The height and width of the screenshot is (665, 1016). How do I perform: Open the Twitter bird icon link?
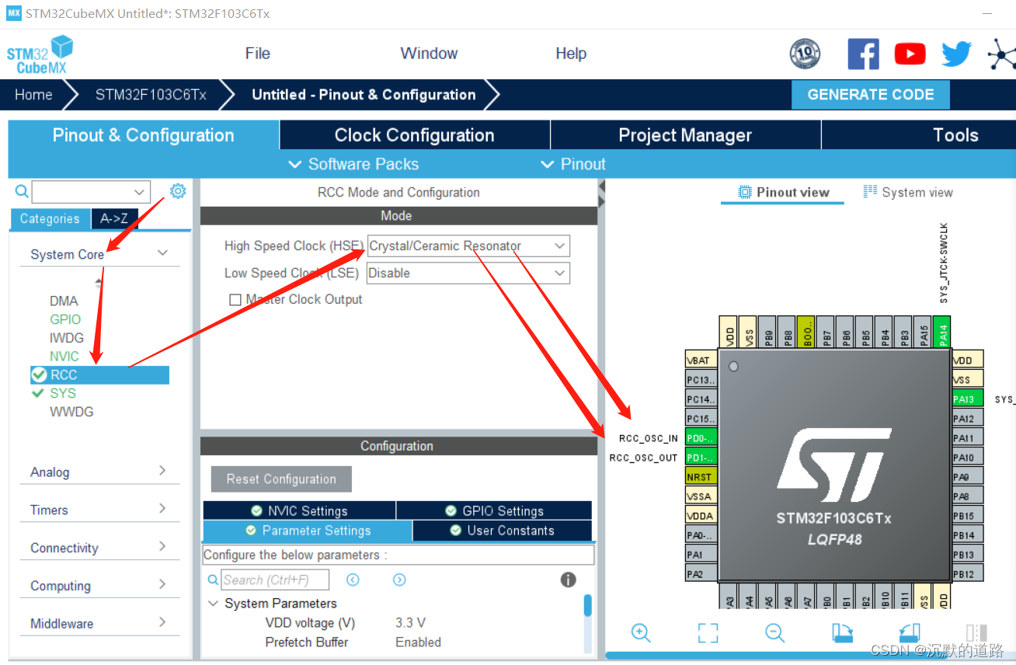956,54
